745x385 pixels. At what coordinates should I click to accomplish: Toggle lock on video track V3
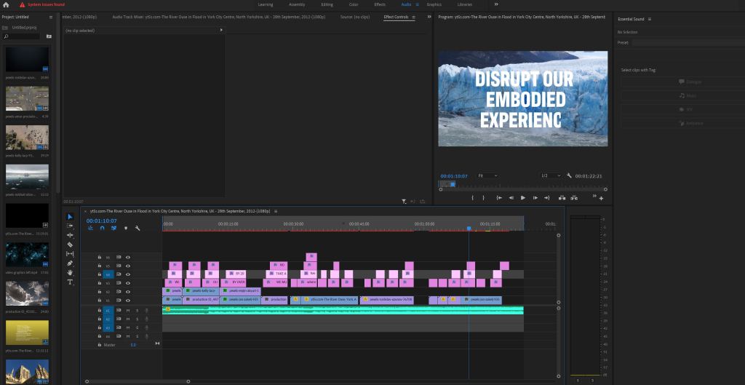pos(100,283)
